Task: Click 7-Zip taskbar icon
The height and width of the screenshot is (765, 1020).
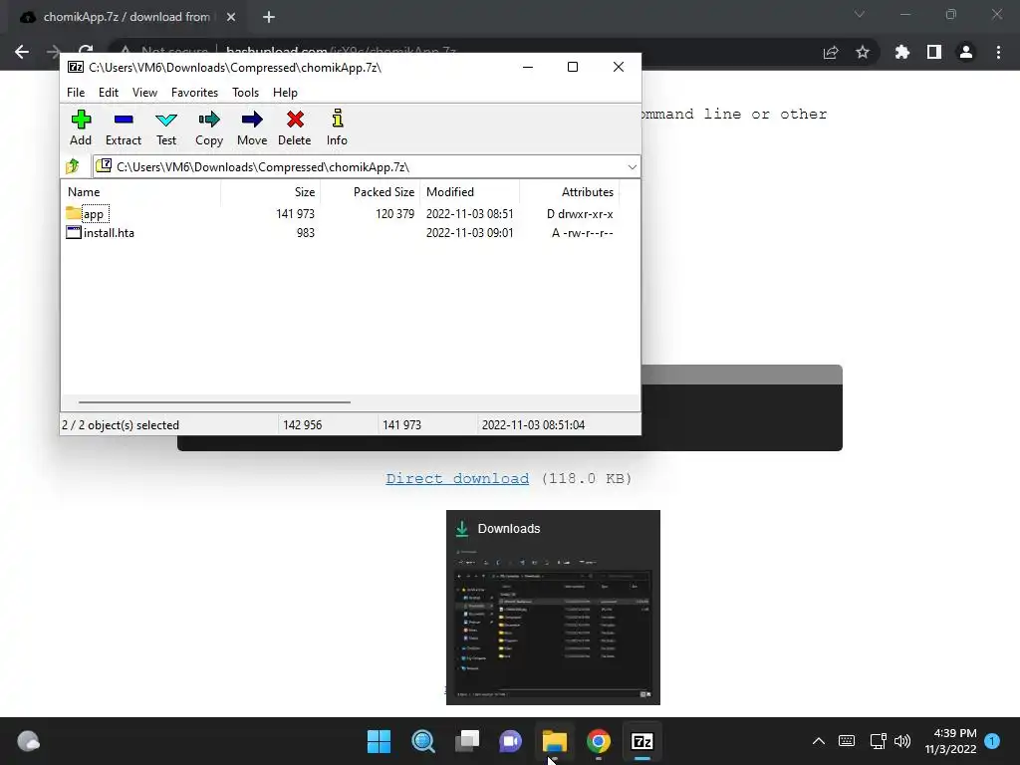Action: pyautogui.click(x=642, y=741)
